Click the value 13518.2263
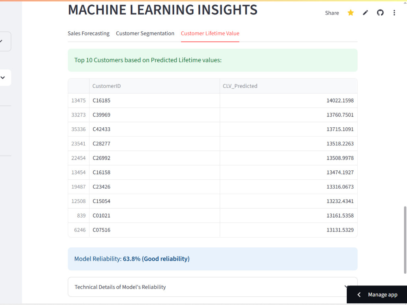407x305 pixels. tap(340, 144)
